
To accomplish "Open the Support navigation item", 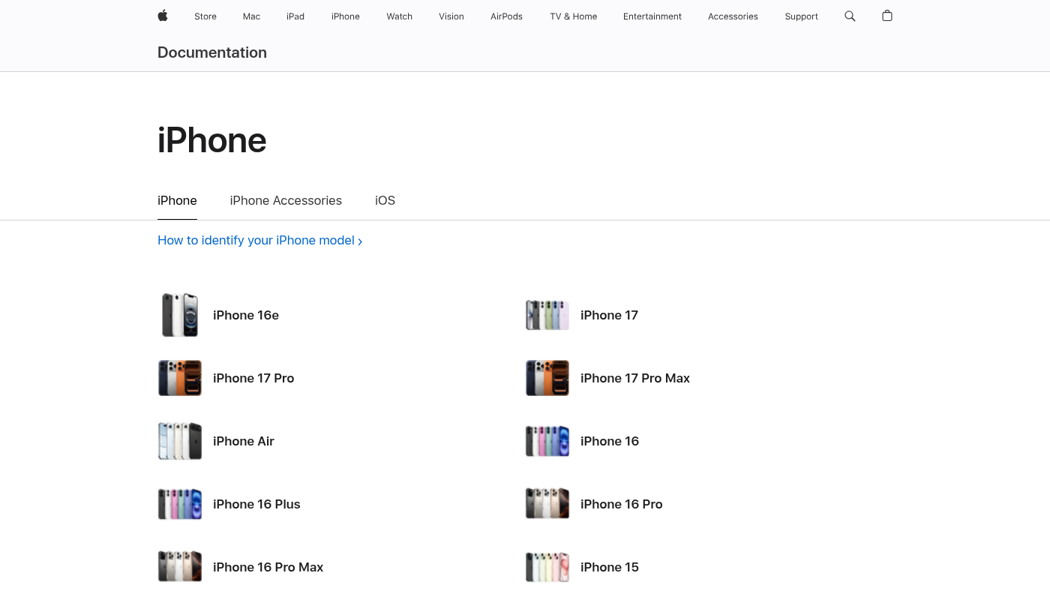I will tap(801, 16).
